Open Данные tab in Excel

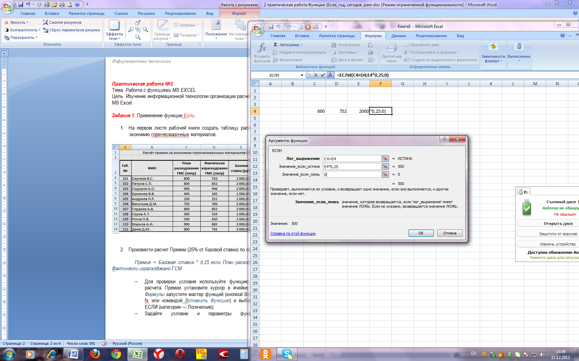click(398, 36)
